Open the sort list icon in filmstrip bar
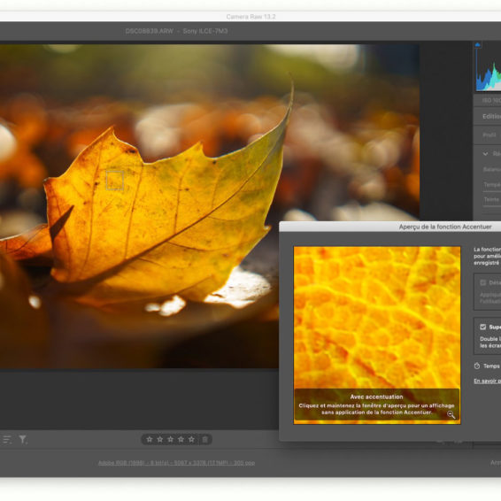 coord(7,440)
